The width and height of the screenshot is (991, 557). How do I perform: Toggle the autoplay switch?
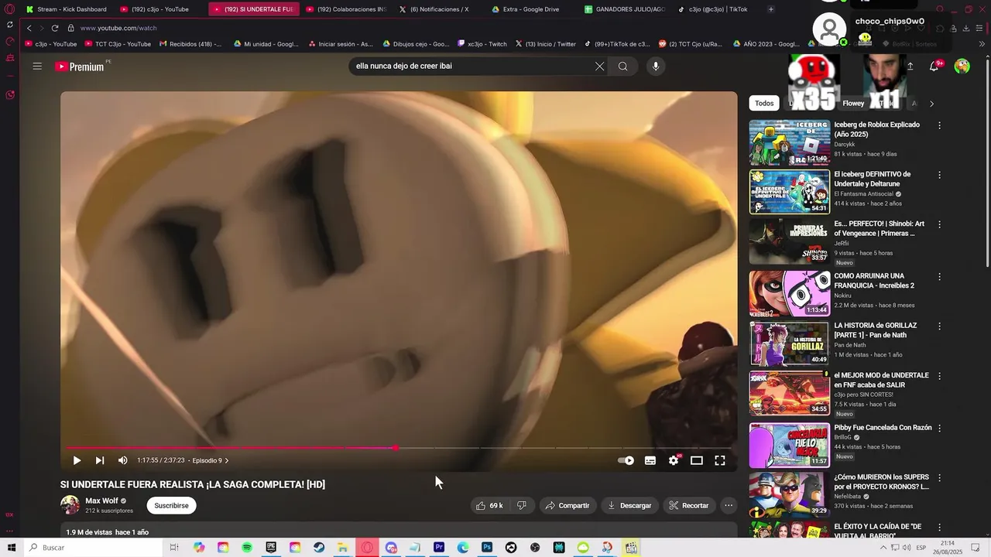(626, 460)
